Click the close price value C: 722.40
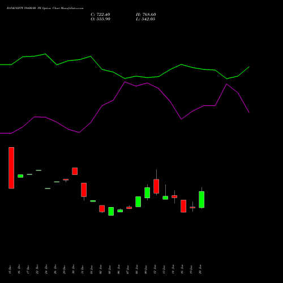The image size is (283, 283). pyautogui.click(x=100, y=15)
